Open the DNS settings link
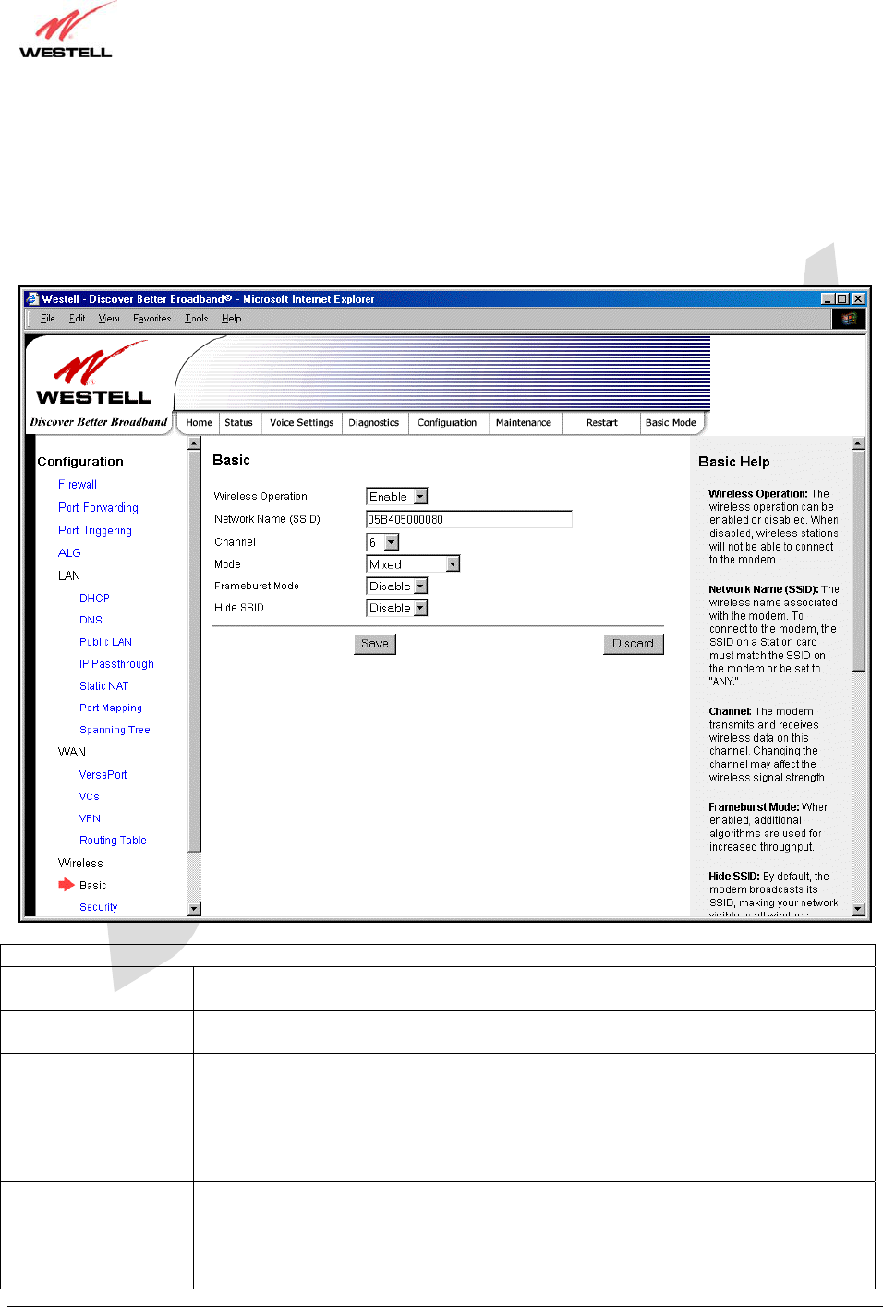This screenshot has height=1307, width=883. click(91, 621)
